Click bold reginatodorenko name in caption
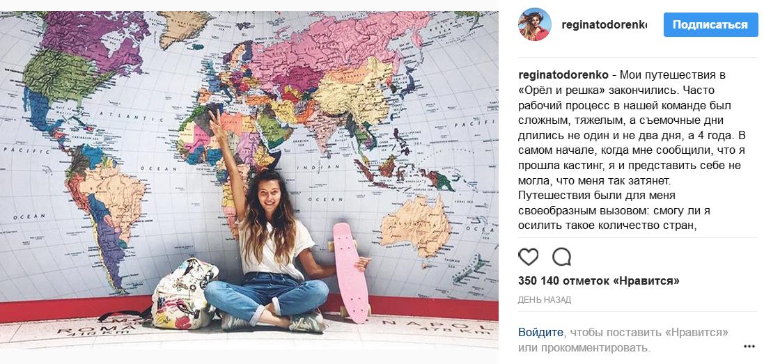The image size is (764, 364). click(563, 75)
